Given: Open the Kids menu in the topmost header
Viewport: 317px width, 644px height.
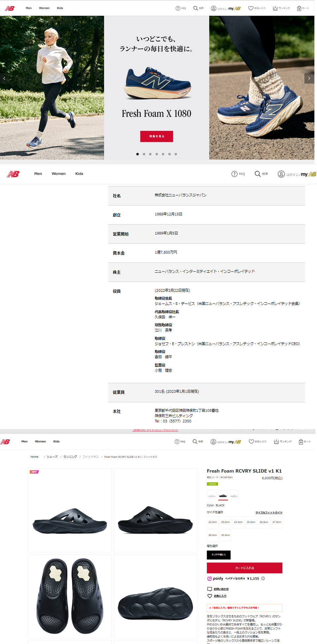Looking at the screenshot, I should (x=60, y=8).
